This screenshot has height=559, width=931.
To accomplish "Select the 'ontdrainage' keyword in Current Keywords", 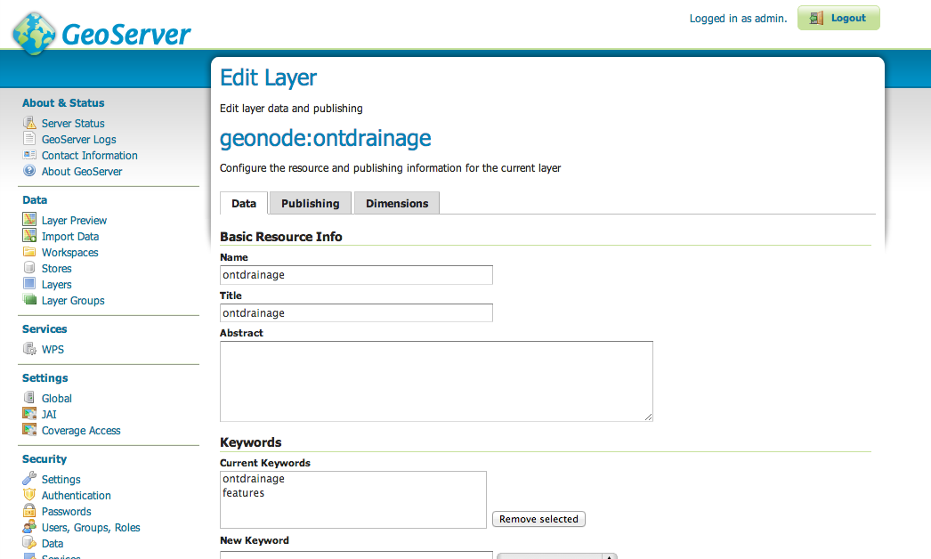I will point(254,479).
